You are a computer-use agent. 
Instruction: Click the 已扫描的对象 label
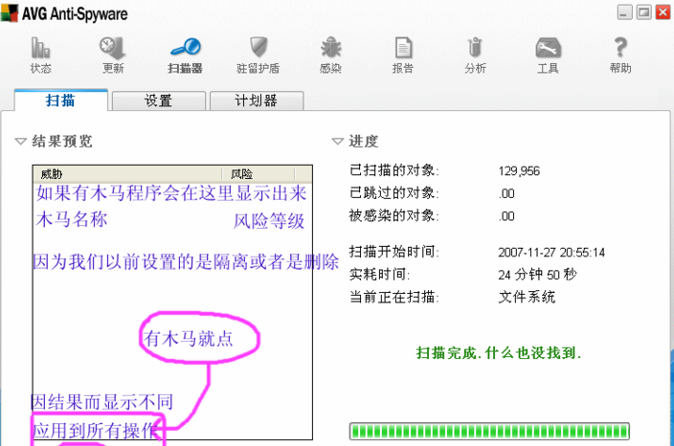(x=394, y=170)
